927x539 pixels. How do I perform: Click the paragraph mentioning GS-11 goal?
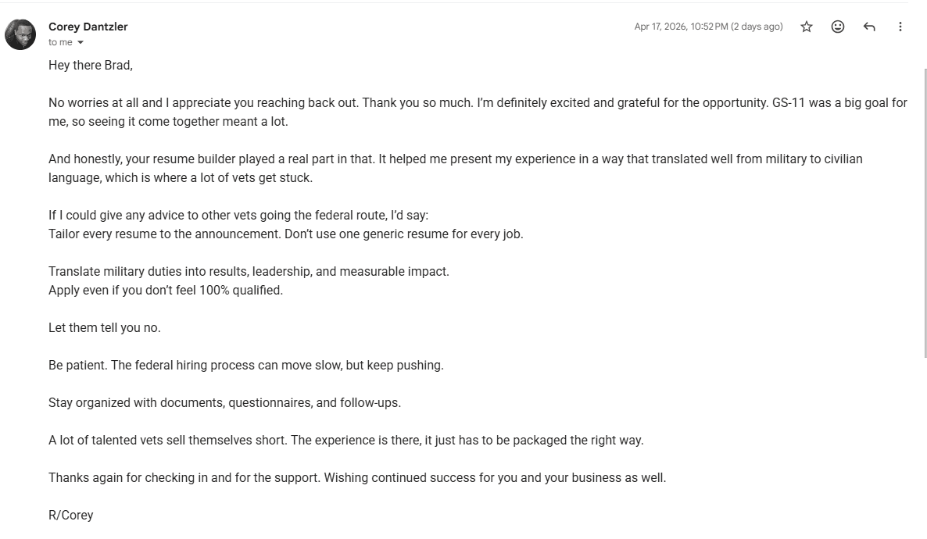tap(478, 112)
